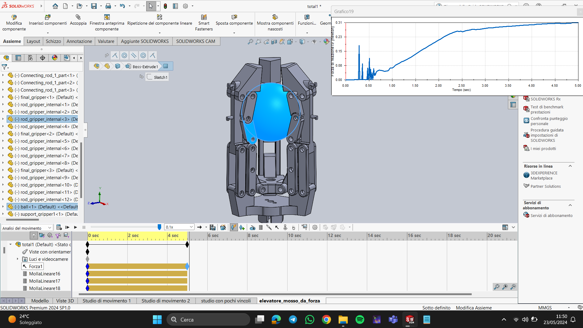Toggle the timeline filter icon
This screenshot has width=583, height=328.
click(34, 235)
